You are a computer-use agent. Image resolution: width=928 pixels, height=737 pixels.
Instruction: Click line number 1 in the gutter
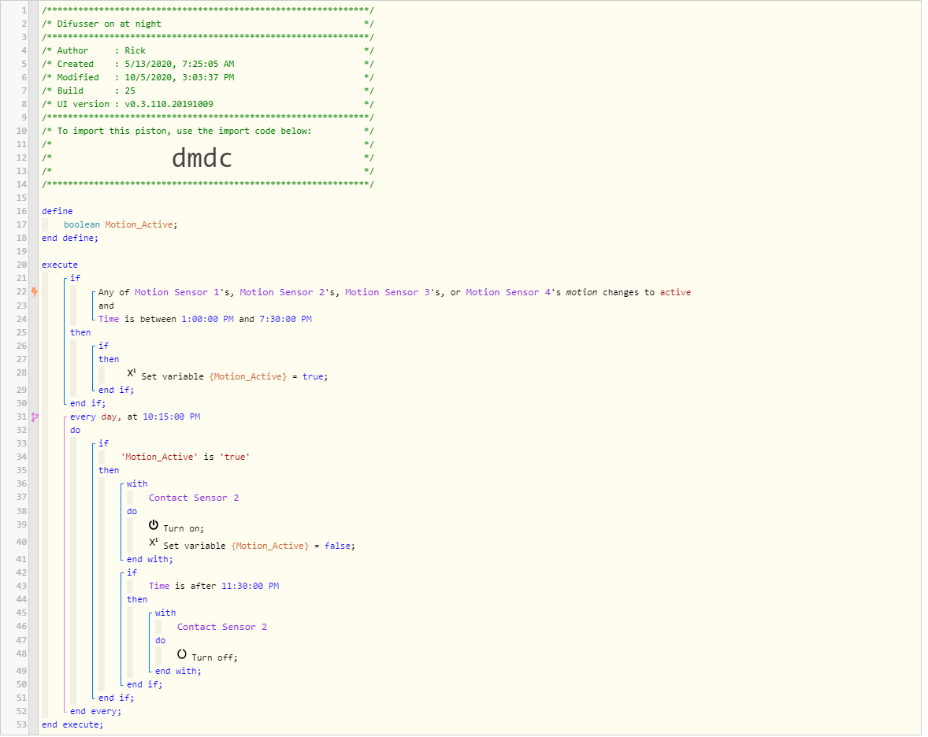[x=24, y=11]
